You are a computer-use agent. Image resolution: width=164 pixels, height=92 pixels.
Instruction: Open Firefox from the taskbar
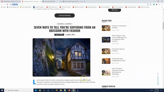pos(69,90)
